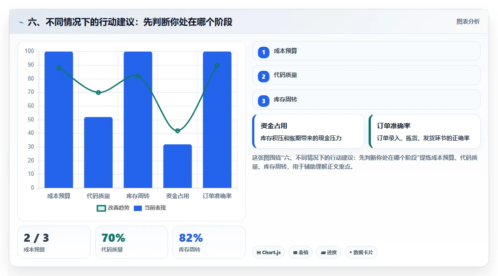The image size is (498, 276).
Task: Click the trend line point above 资金占用
Action: pos(177,131)
